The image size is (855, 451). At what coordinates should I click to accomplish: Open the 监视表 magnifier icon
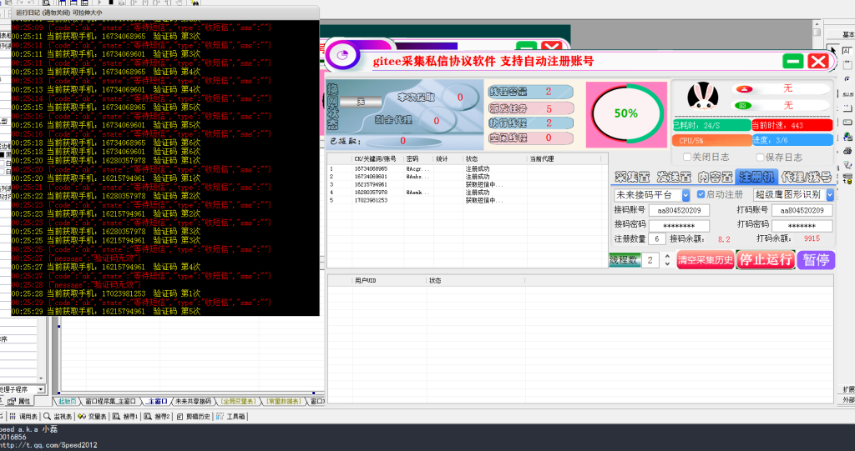[x=48, y=416]
